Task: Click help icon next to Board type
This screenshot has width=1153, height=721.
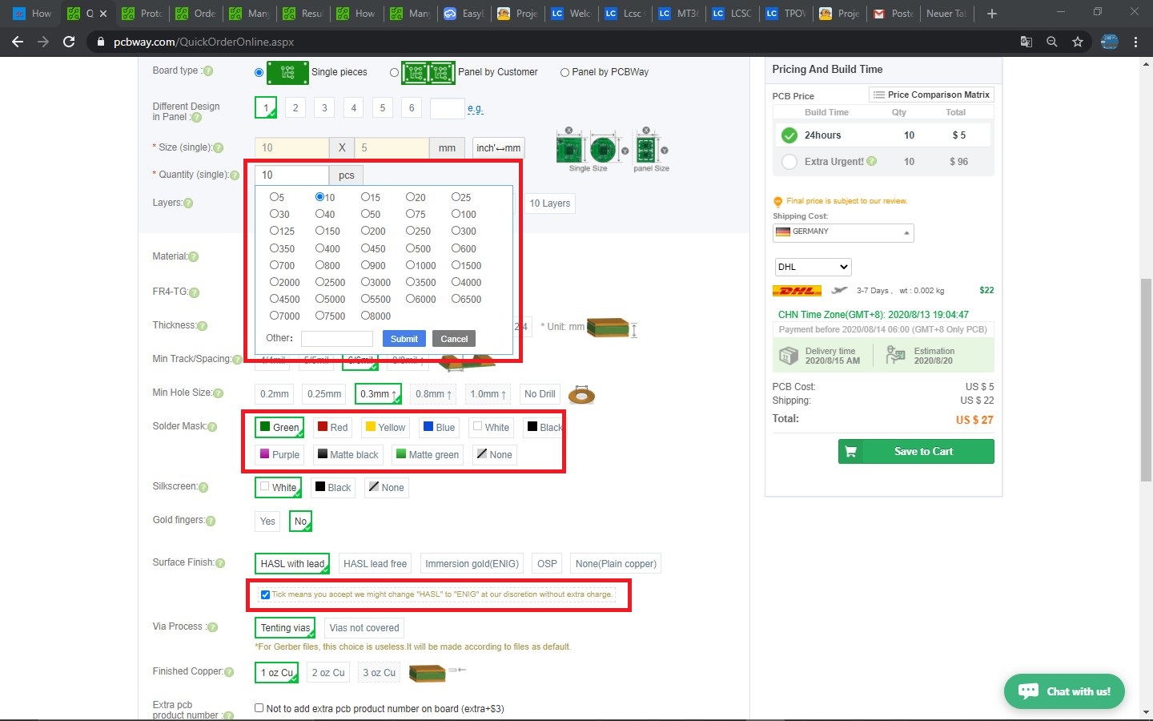Action: 208,71
